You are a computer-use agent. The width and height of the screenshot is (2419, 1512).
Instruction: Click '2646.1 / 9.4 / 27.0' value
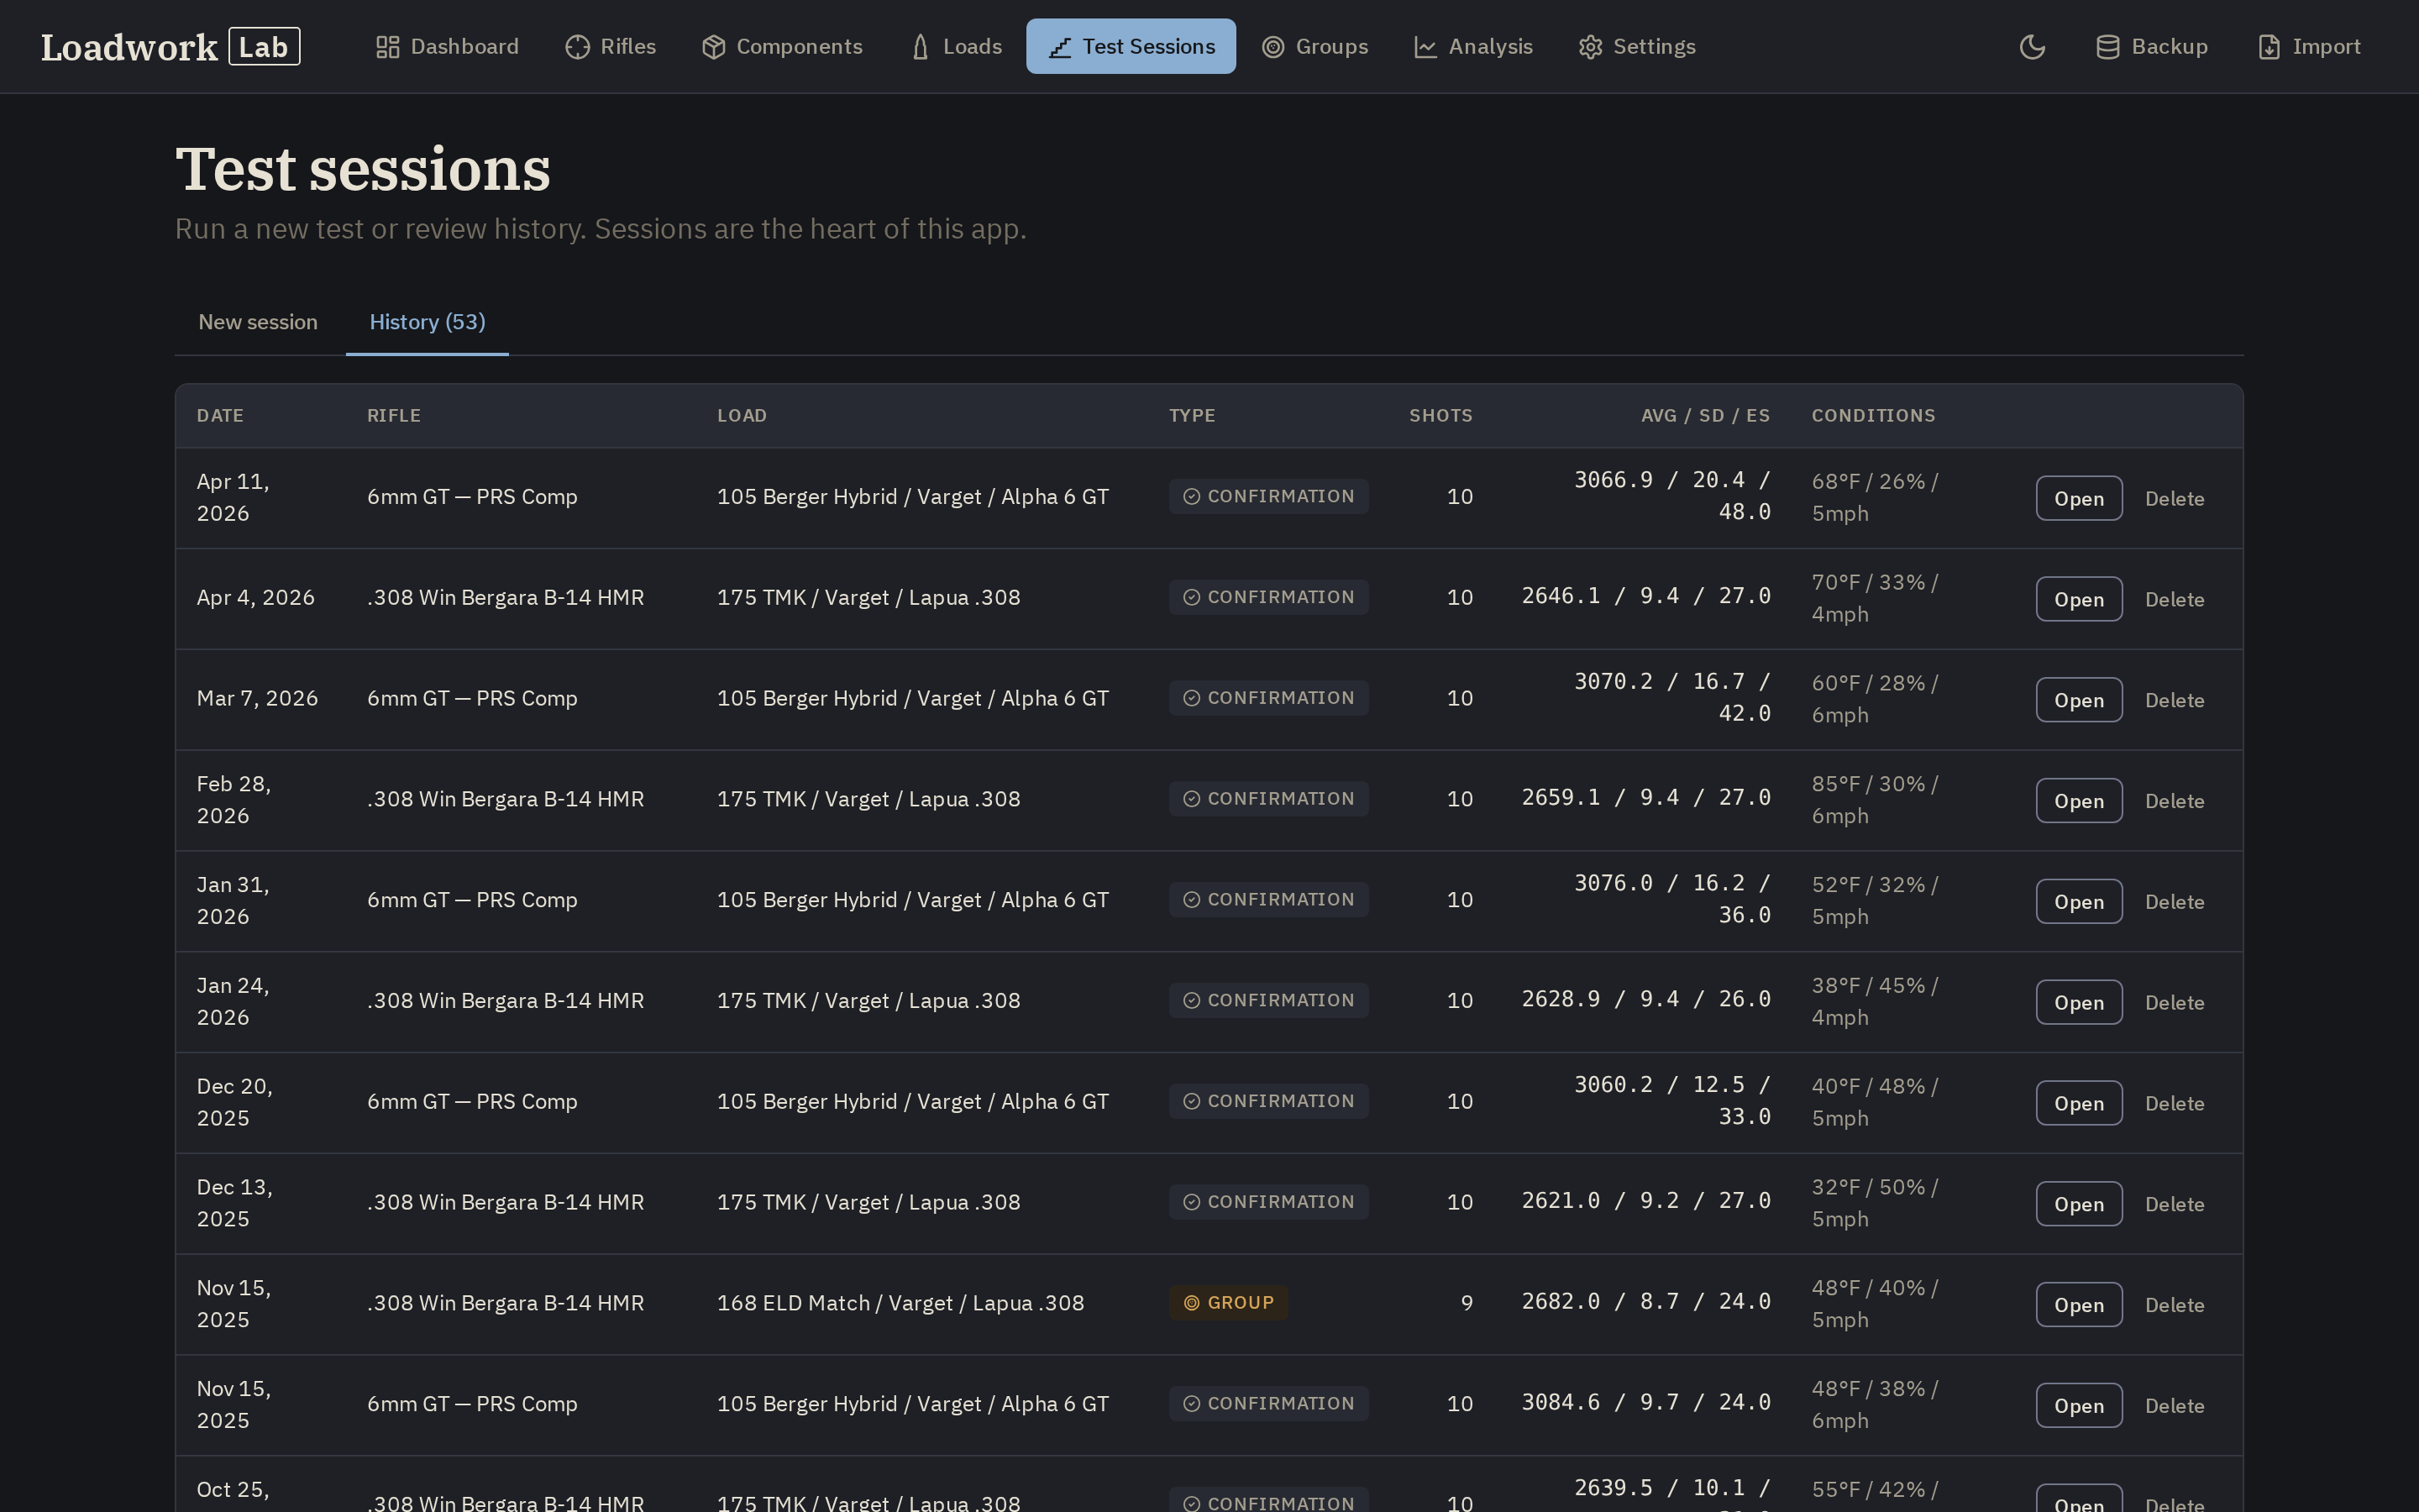pyautogui.click(x=1646, y=596)
